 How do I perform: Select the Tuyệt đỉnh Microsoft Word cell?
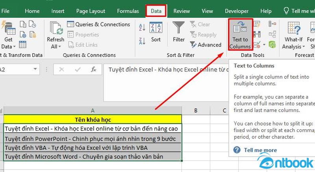coord(93,157)
